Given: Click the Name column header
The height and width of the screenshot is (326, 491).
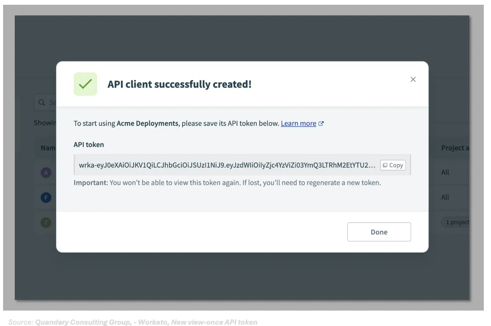Looking at the screenshot, I should coord(48,148).
